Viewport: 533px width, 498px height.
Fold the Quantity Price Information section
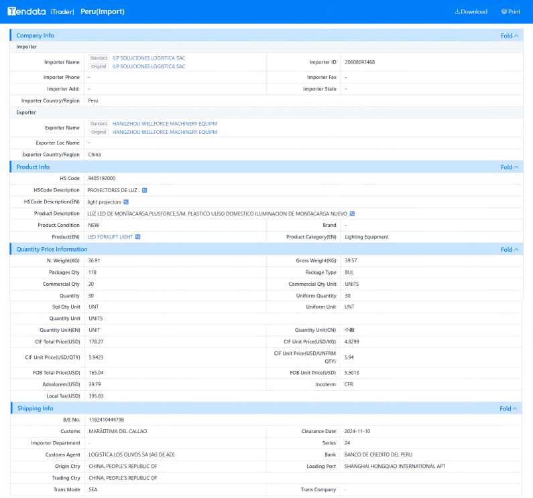[510, 250]
